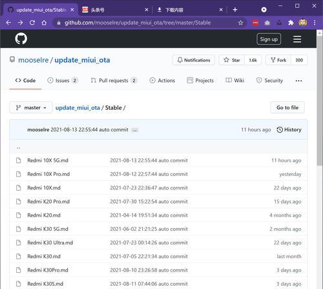
Task: Open the Actions tab
Action: (x=162, y=80)
